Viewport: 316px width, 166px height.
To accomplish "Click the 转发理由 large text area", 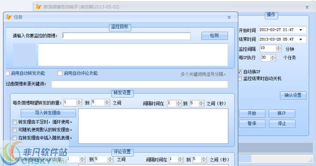I will [x=153, y=126].
